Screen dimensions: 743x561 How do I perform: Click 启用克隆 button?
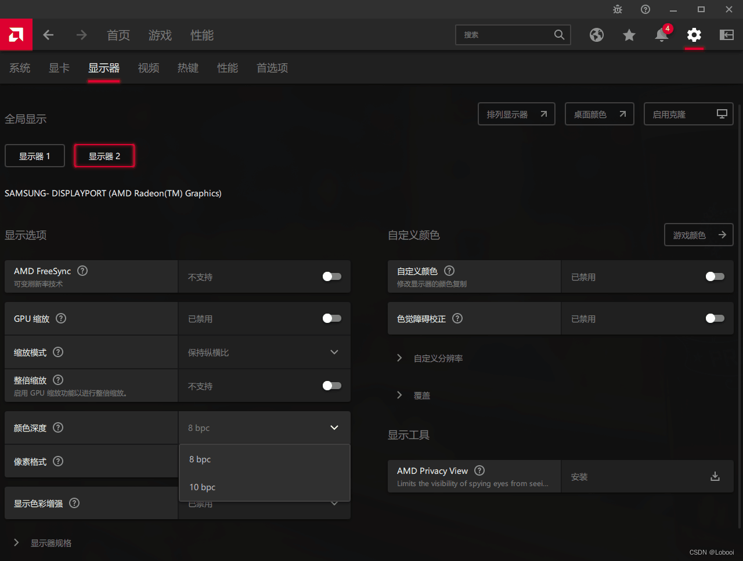(x=689, y=114)
